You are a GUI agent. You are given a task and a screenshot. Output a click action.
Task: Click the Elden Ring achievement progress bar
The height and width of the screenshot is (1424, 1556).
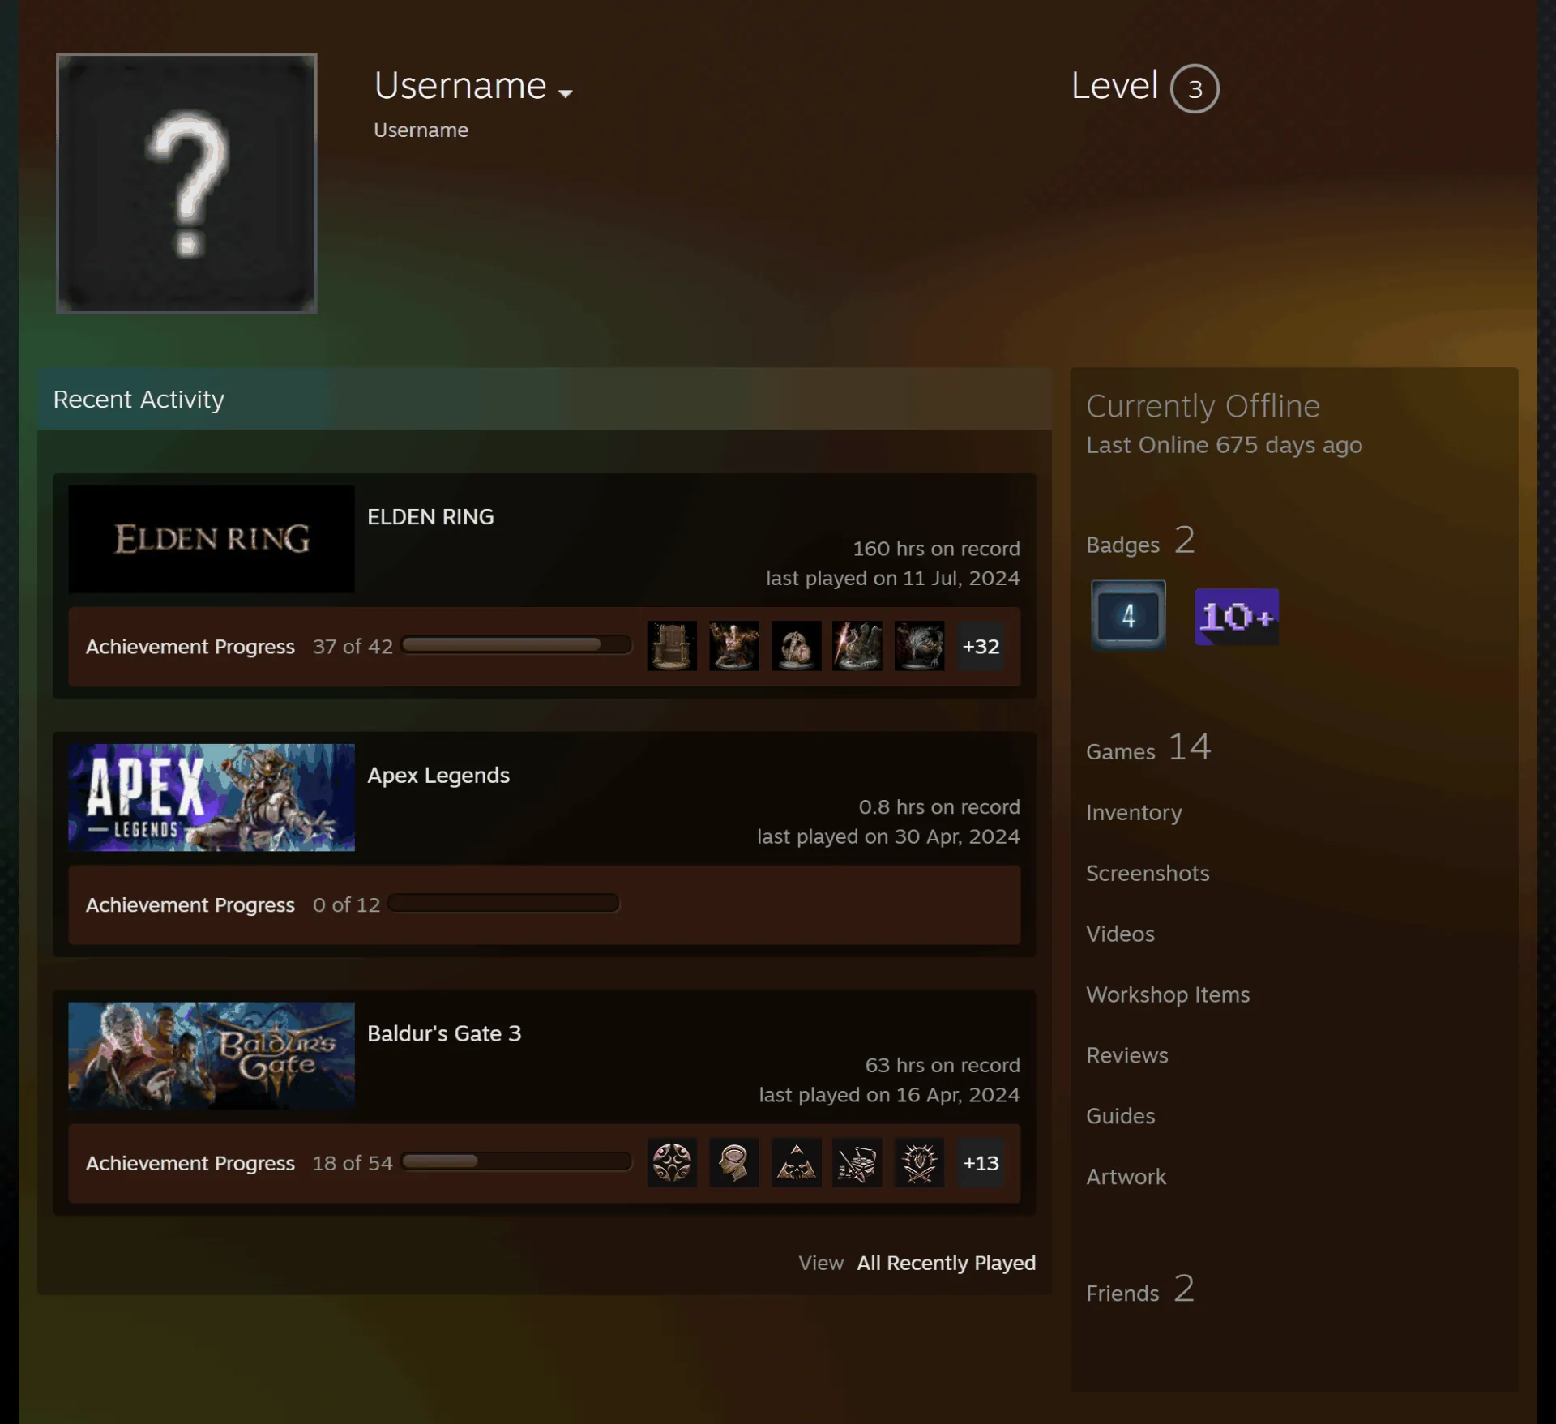516,644
